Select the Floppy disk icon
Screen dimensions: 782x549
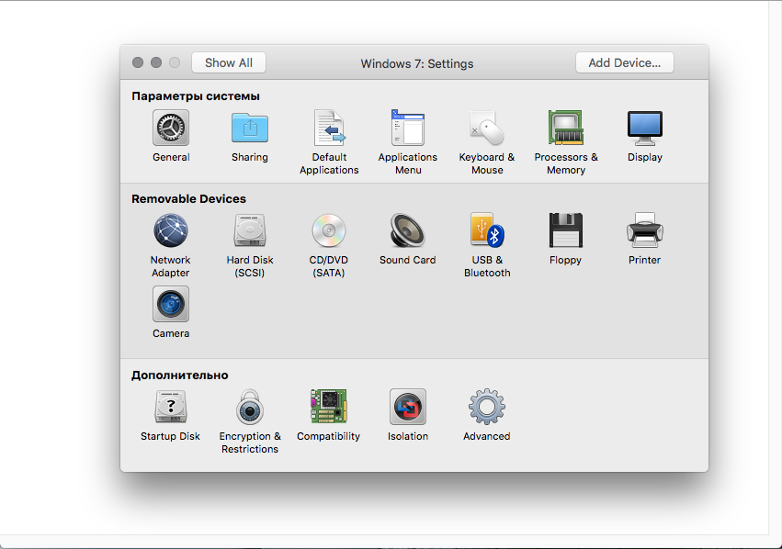click(x=565, y=230)
